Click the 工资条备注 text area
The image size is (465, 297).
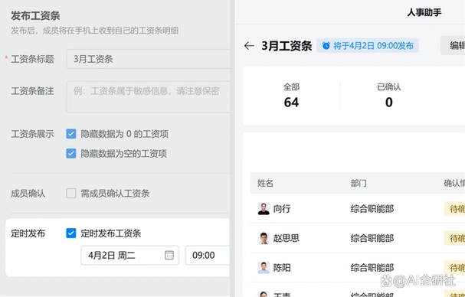[x=148, y=97]
